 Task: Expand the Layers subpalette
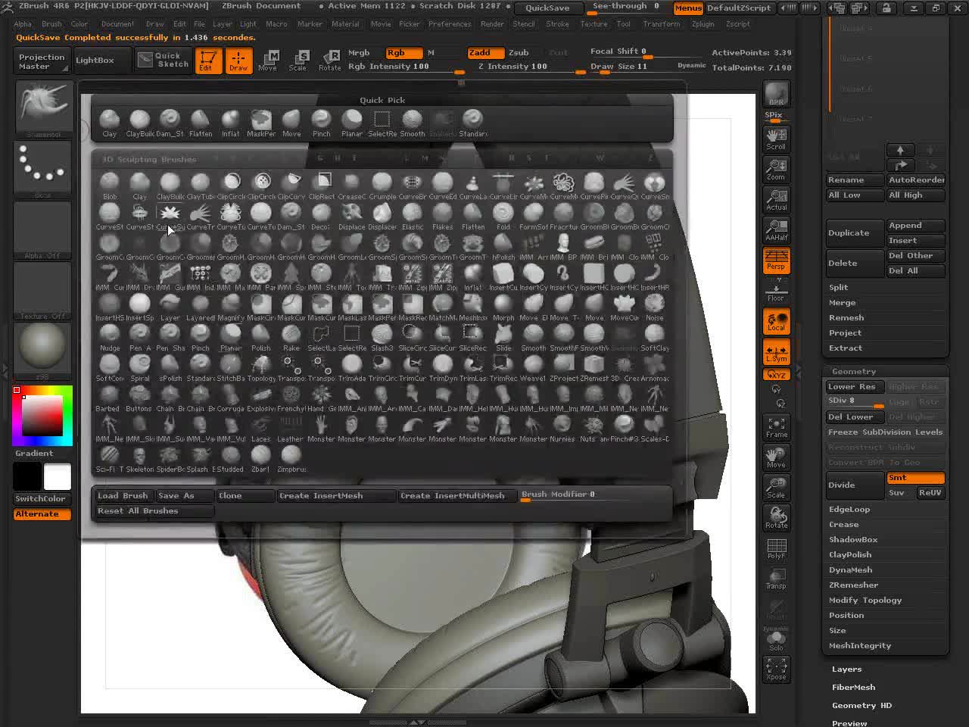click(846, 669)
